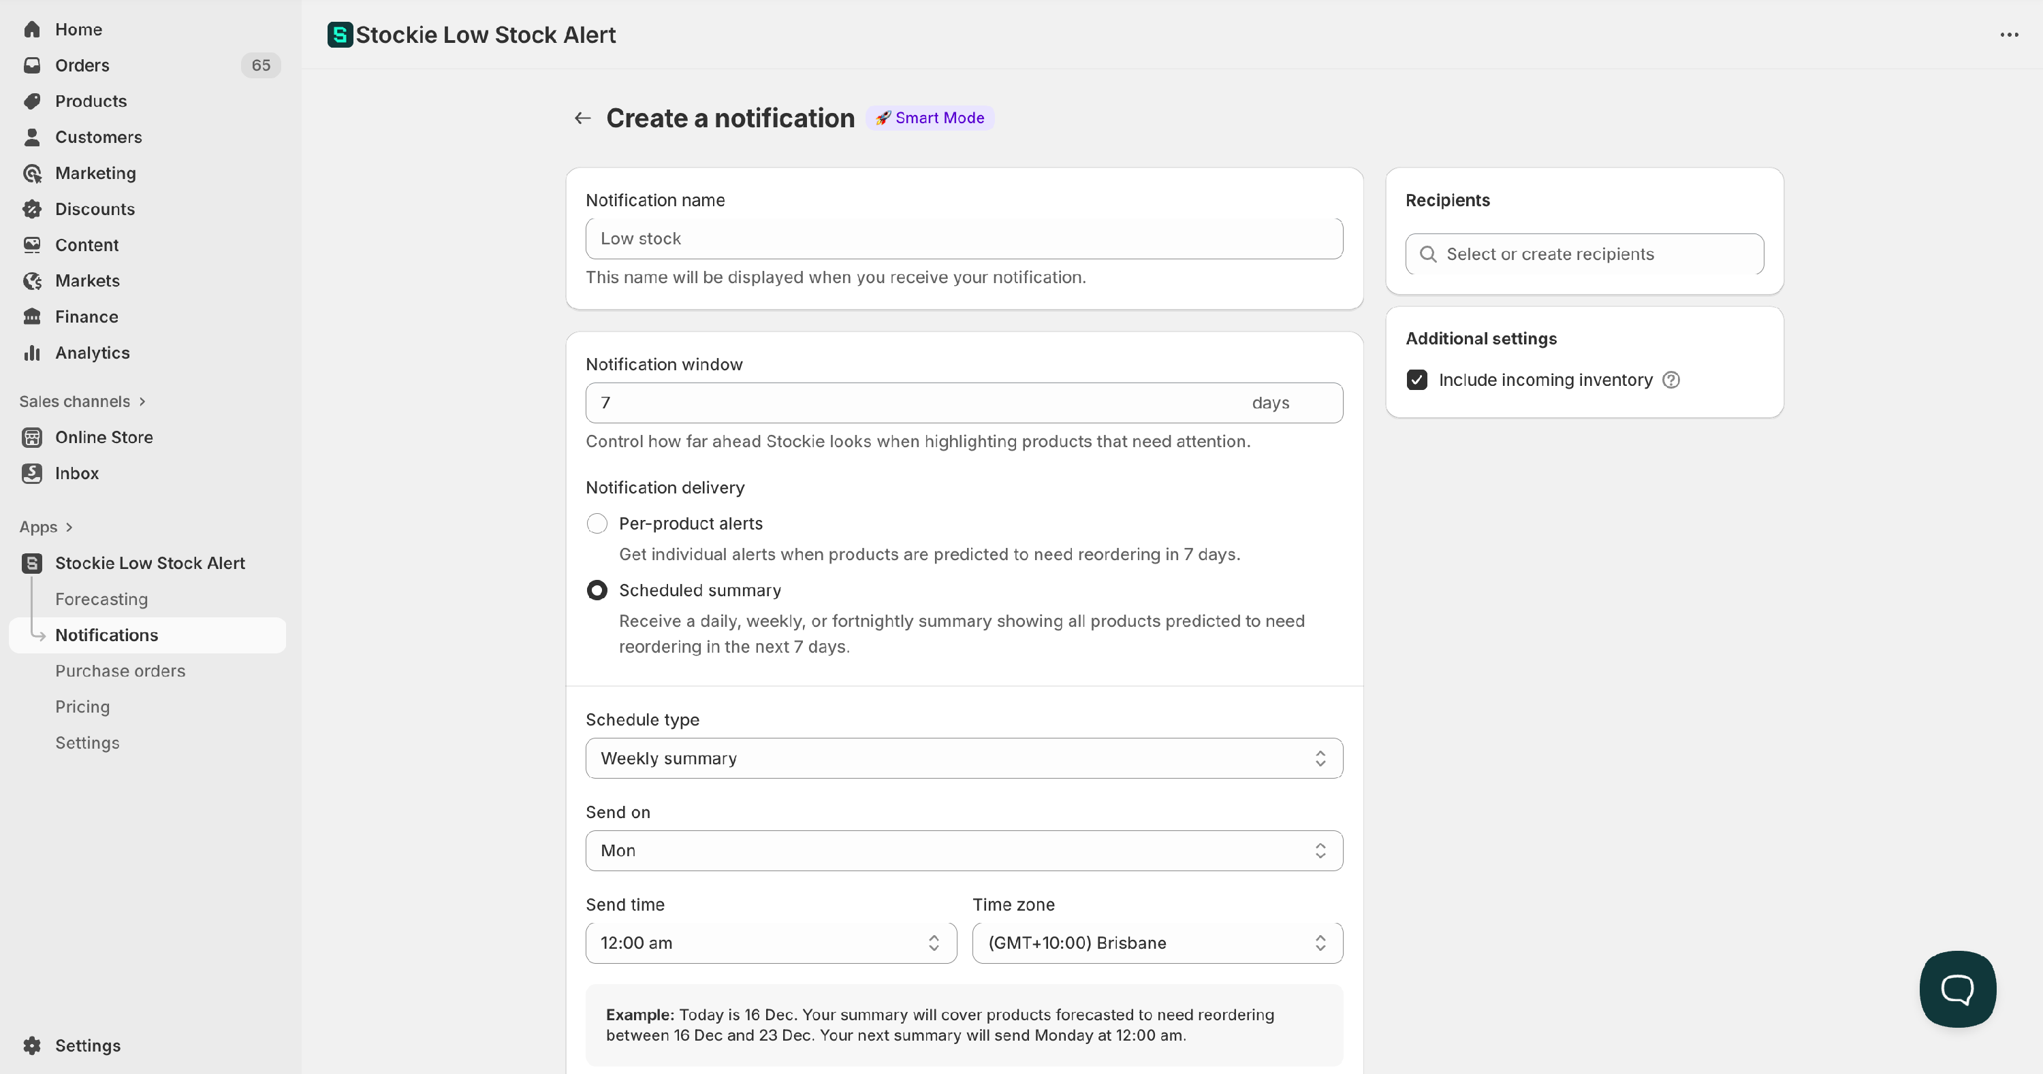
Task: Click the Online Store storefront icon
Action: 32,438
